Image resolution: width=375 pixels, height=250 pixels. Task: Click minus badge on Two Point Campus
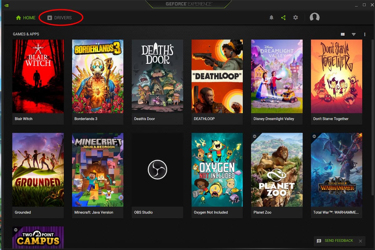[16, 230]
